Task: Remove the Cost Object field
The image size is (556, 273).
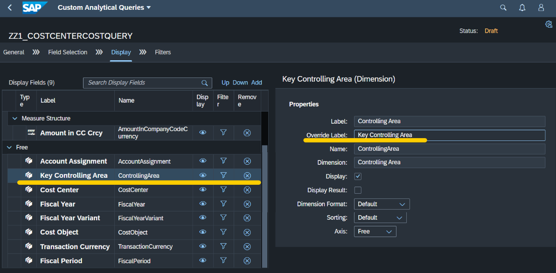Action: click(247, 232)
